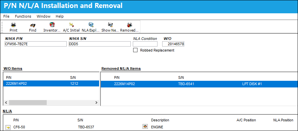
Task: Click the W/O Items horizontal scrollbar thumb
Action: pos(28,103)
